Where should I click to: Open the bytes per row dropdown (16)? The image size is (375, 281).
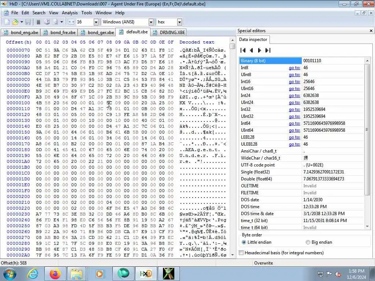[96, 22]
